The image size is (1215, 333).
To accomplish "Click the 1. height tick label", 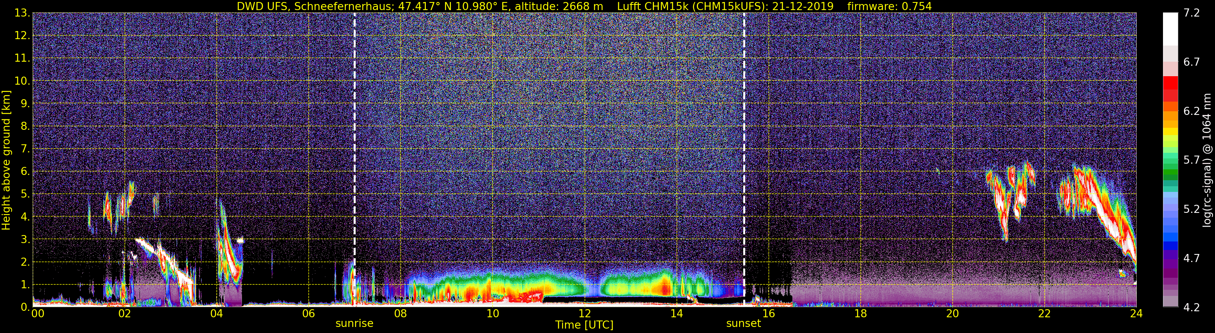I will [25, 284].
